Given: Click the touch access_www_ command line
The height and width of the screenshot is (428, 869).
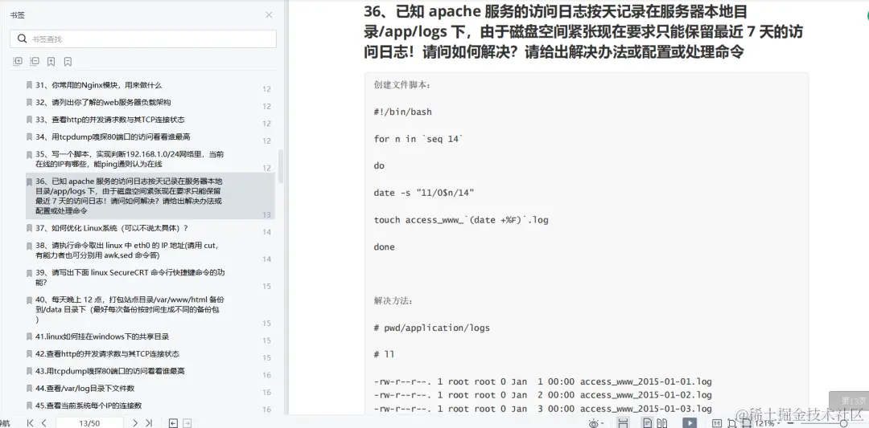Looking at the screenshot, I should (461, 219).
